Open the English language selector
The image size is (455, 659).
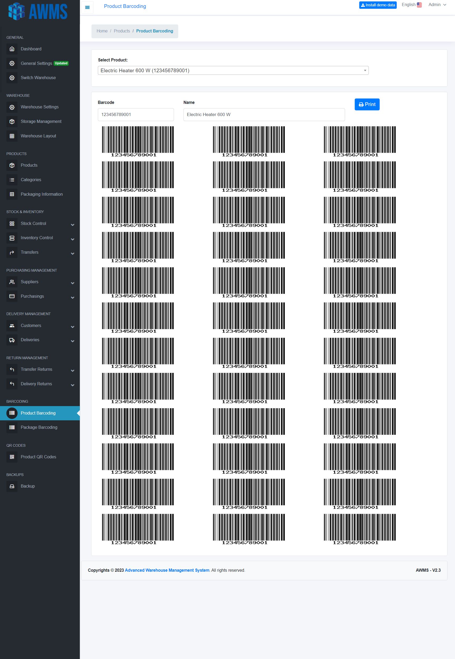412,4
